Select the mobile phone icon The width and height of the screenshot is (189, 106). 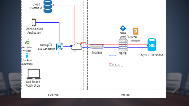[34, 22]
